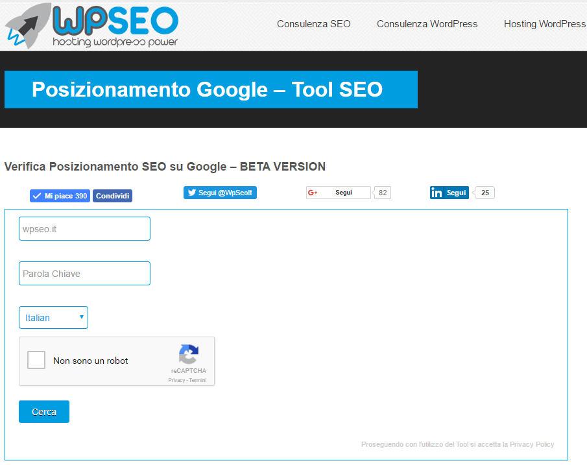Viewport: 587px width, 465px height.
Task: Click the Condividi share button
Action: point(112,195)
